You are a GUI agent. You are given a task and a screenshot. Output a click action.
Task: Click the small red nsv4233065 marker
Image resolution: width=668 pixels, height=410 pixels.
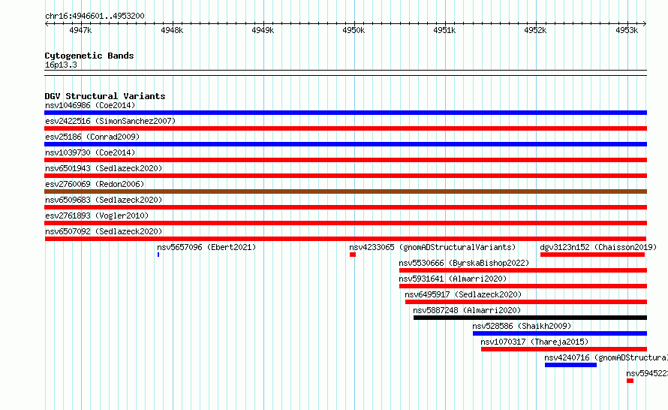click(x=353, y=255)
